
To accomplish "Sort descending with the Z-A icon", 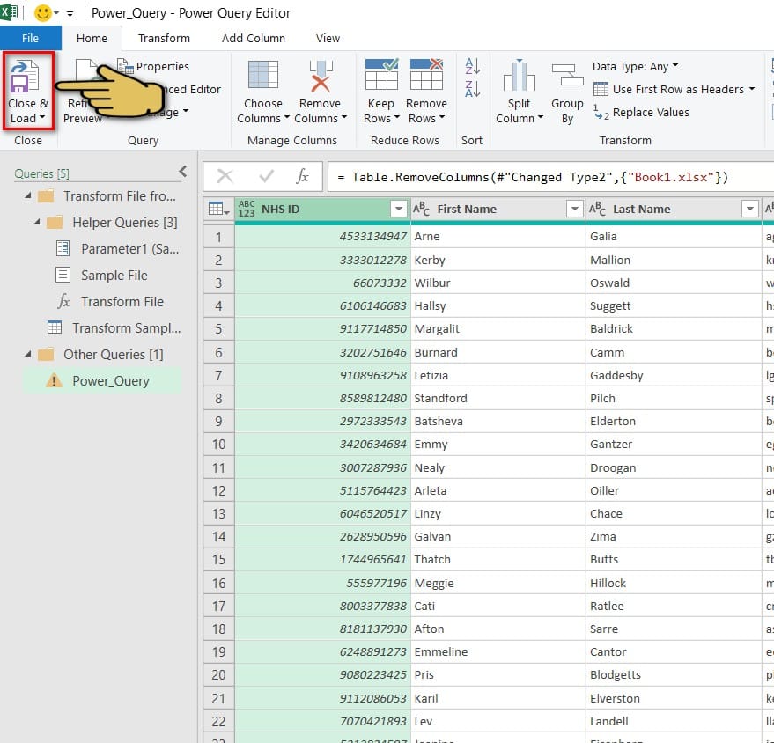I will (472, 89).
